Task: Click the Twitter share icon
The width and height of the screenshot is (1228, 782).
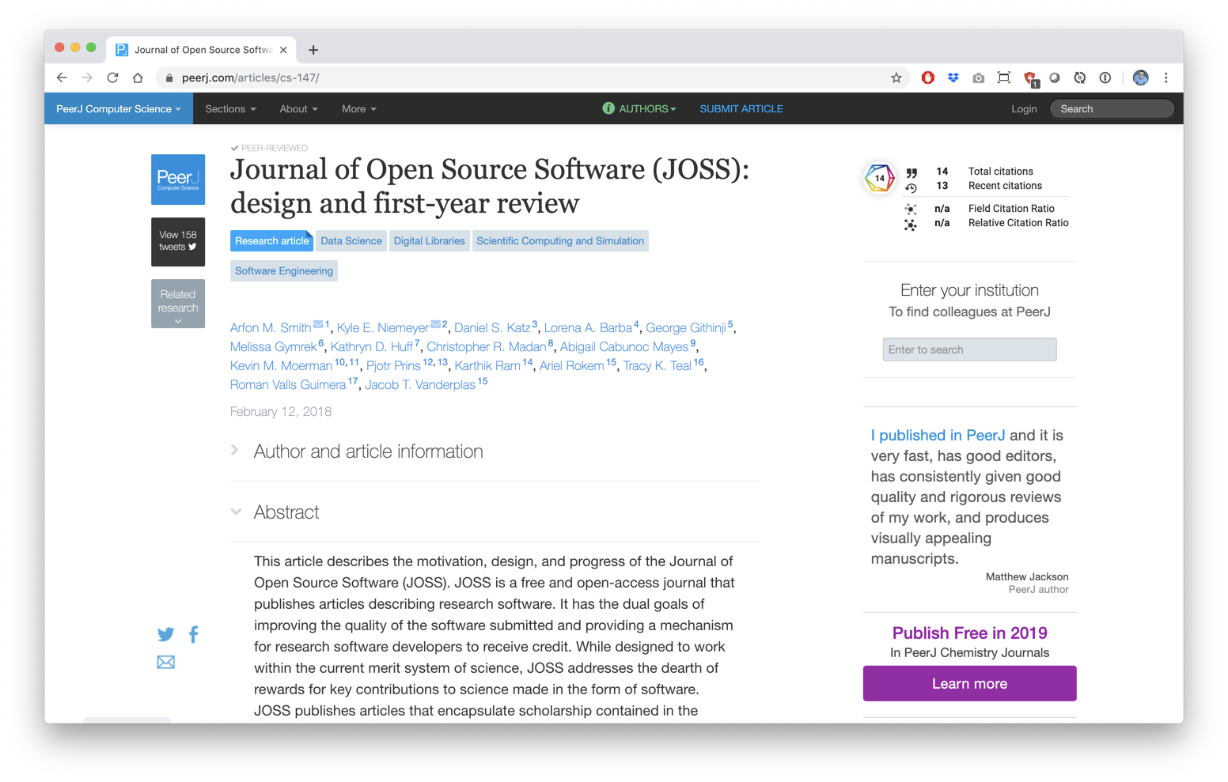Action: pos(165,634)
